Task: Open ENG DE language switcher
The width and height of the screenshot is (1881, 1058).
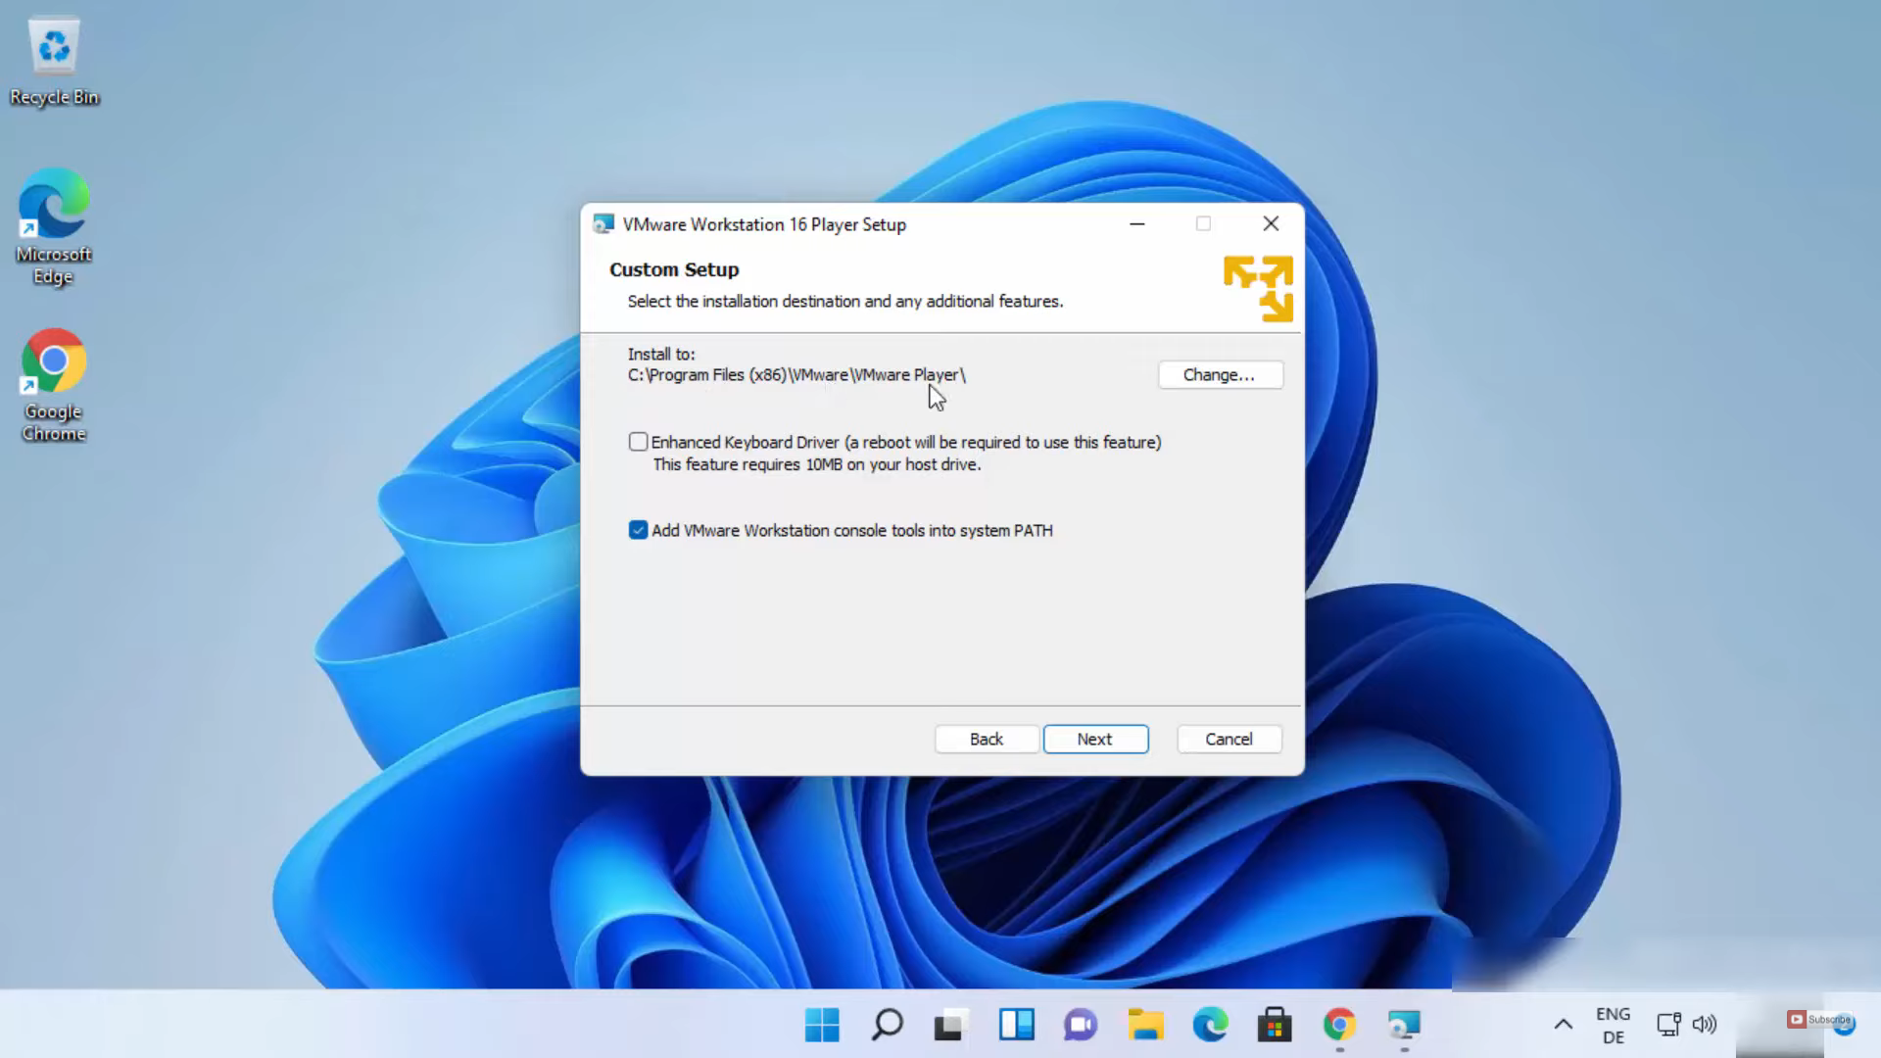Action: pyautogui.click(x=1613, y=1025)
